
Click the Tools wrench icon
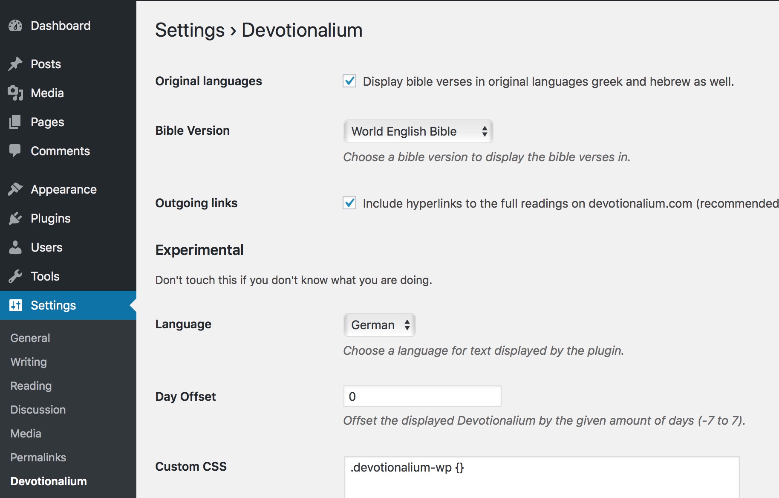tap(15, 276)
